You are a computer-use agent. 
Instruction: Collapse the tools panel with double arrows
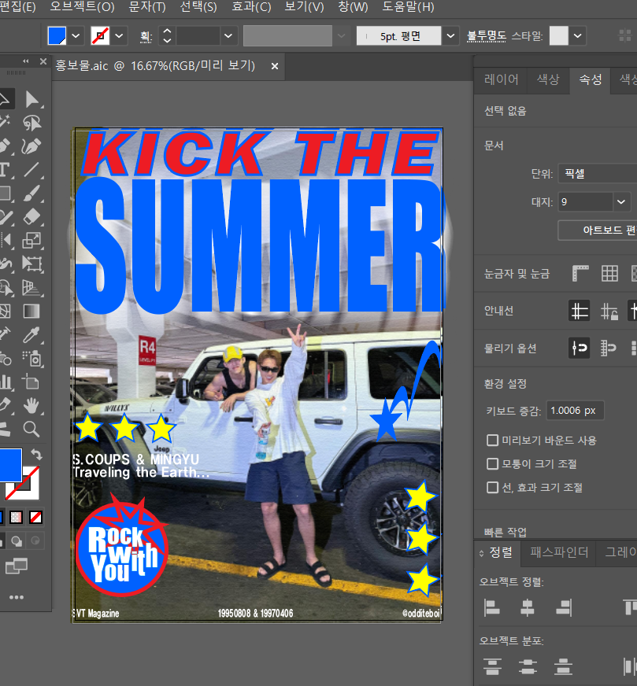26,61
